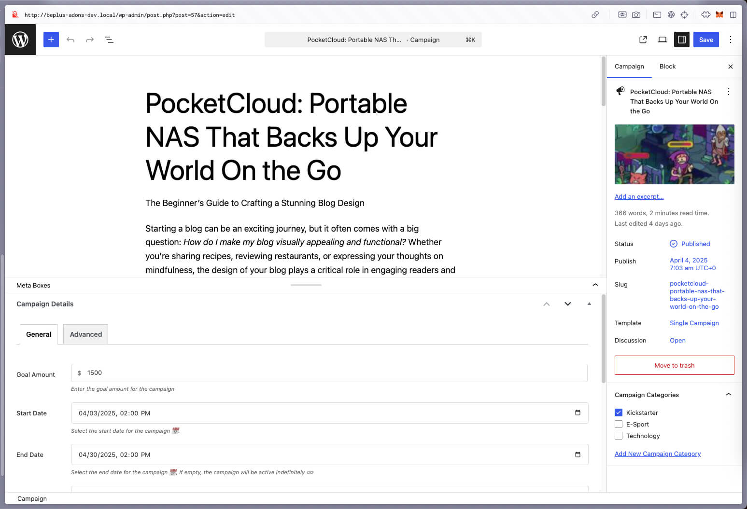Switch to the Advanced tab

86,334
